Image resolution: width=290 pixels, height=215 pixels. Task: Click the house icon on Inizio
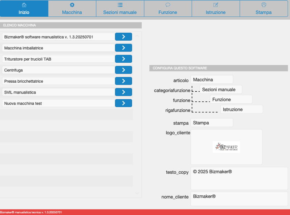point(24,5)
